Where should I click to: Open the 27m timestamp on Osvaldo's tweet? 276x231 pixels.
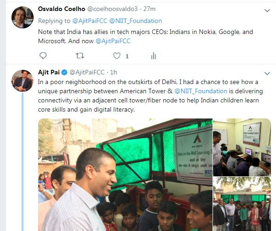[149, 9]
